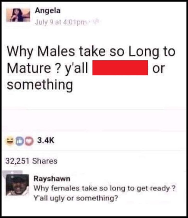Screen dimensions: 188x218
Task: Click the red censored block in the post
Action: point(120,68)
